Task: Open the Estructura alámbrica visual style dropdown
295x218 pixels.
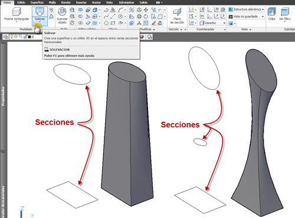Action: pyautogui.click(x=246, y=9)
